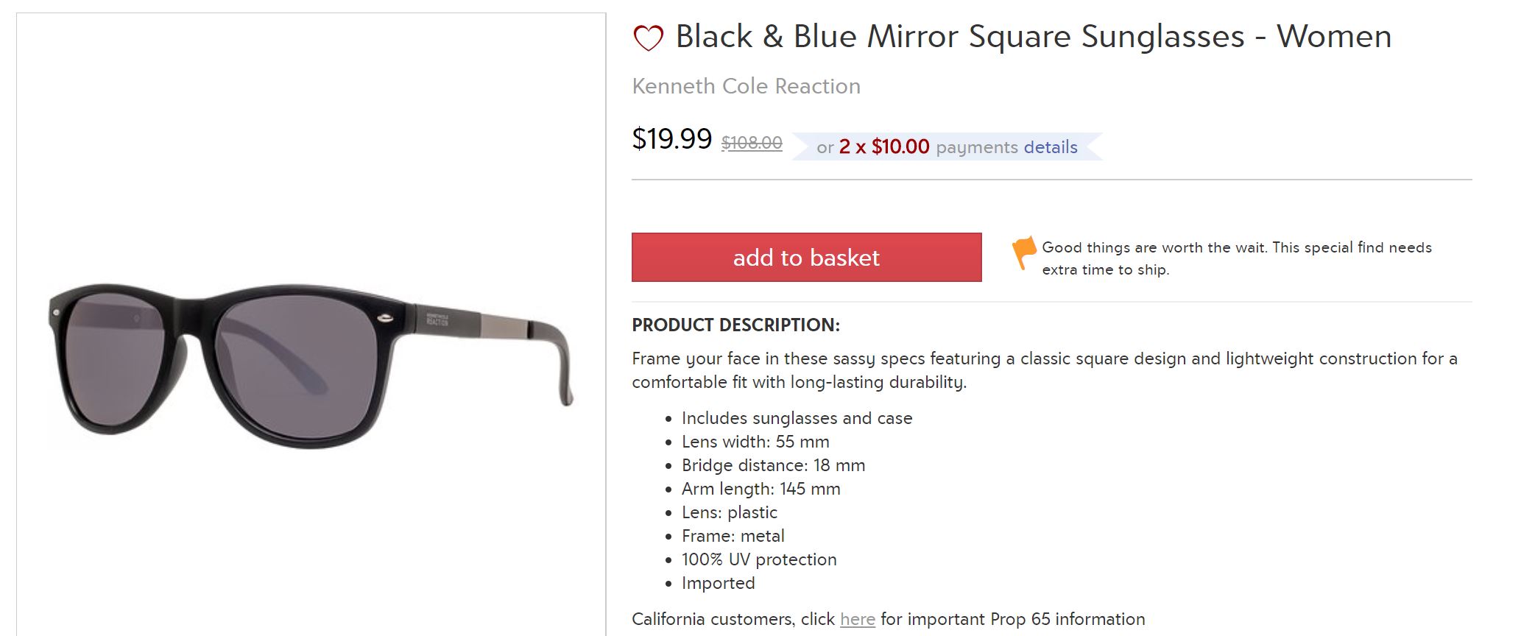Open the payments details link
Viewport: 1521px width, 636px height.
[1051, 147]
